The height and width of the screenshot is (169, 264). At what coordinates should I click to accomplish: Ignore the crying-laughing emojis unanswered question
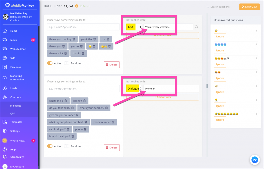220,120
